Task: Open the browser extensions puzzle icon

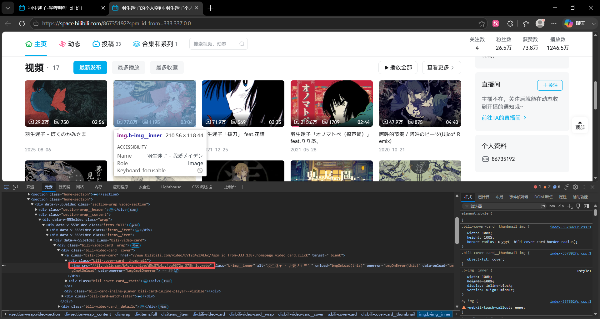Action: tap(510, 23)
